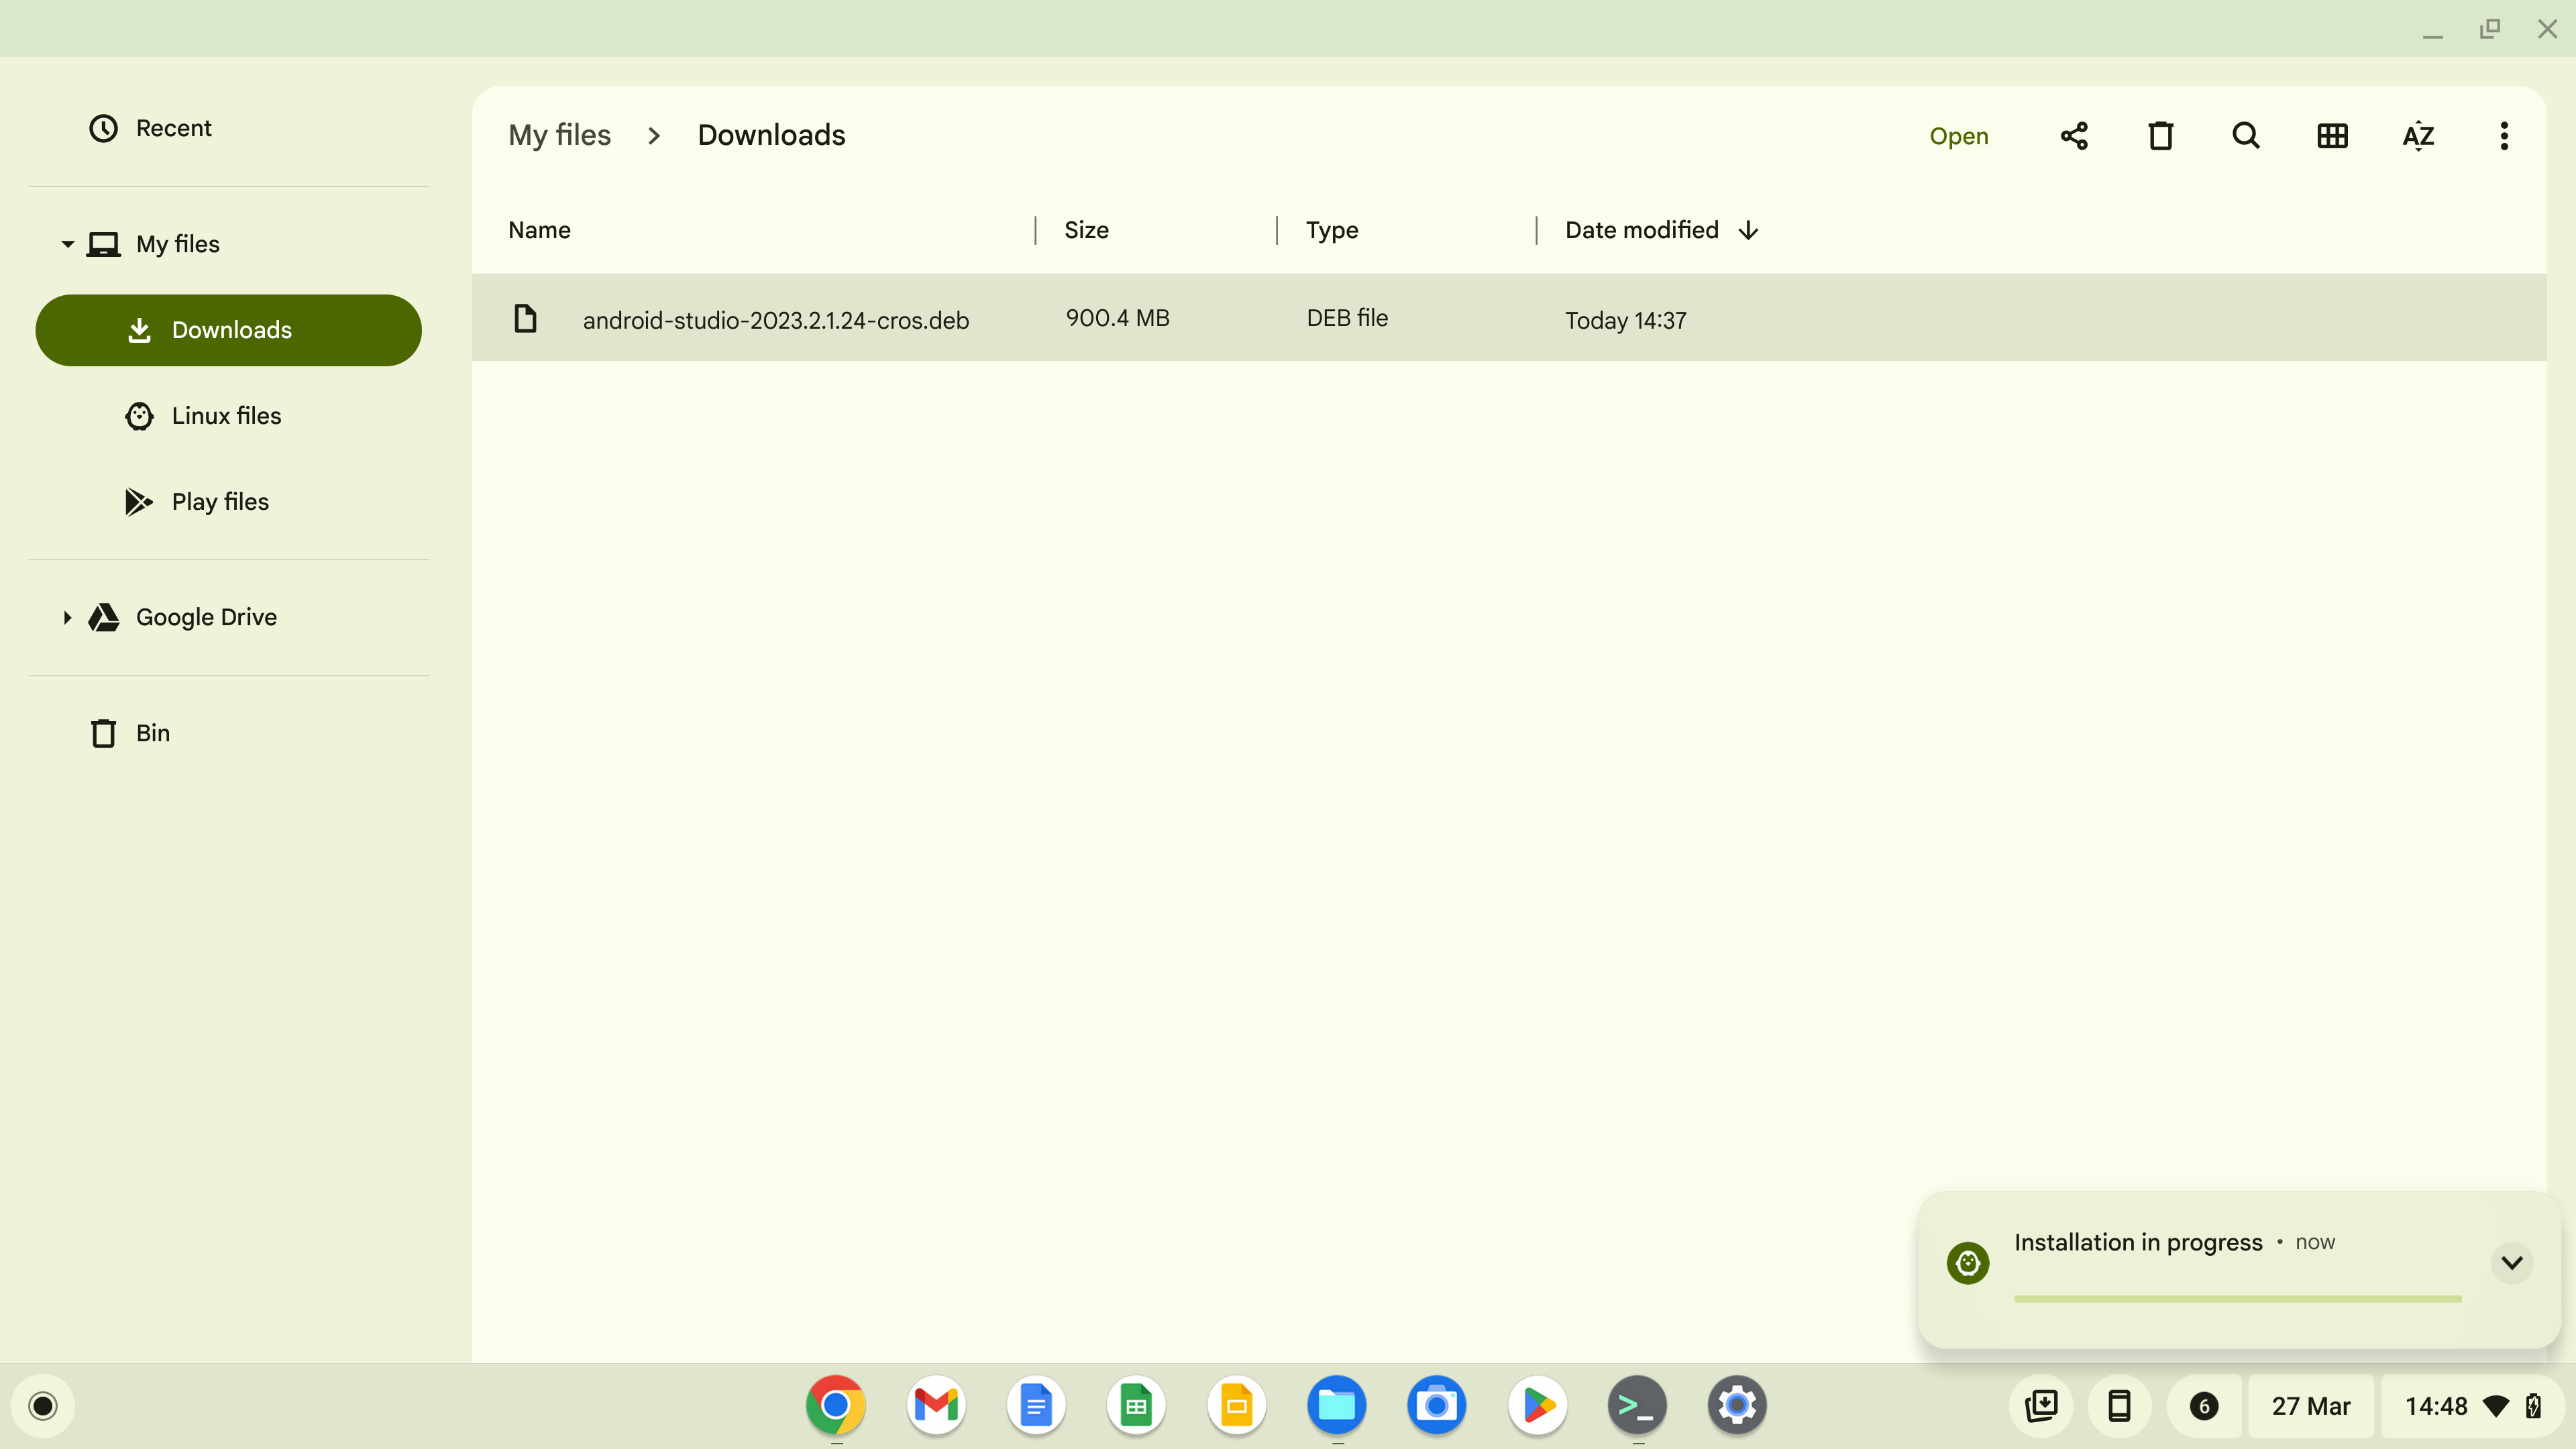Viewport: 2576px width, 1449px height.
Task: Open the Terminal app from the shelf
Action: (x=1636, y=1405)
